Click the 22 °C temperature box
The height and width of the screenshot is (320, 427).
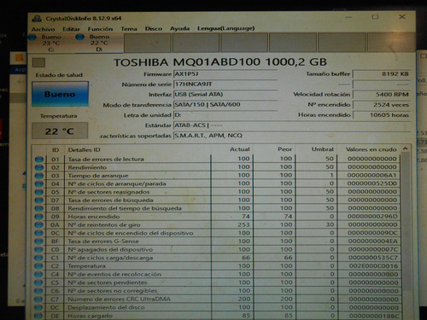click(x=60, y=131)
